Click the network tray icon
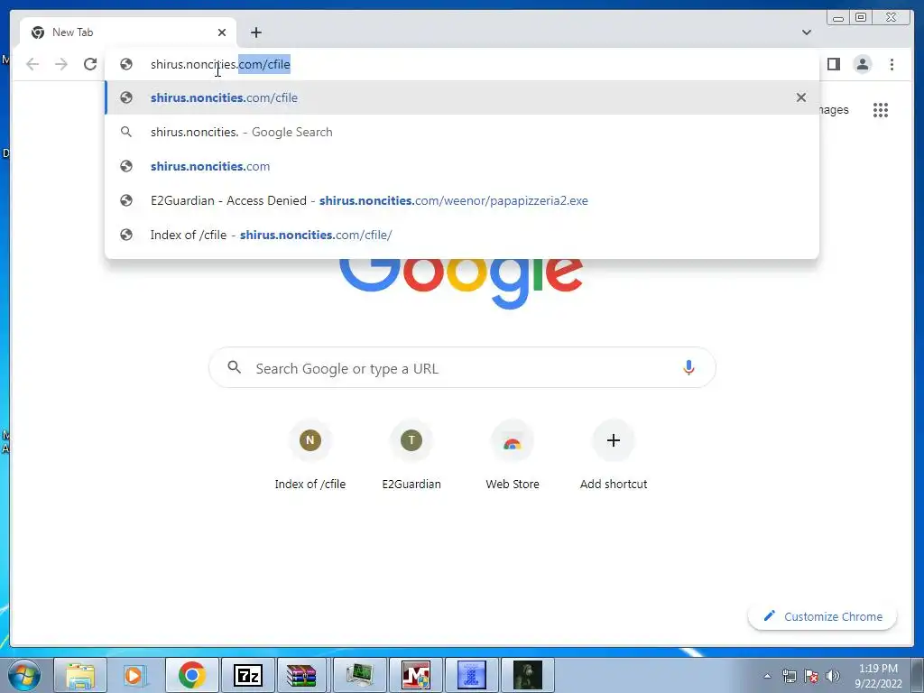This screenshot has width=924, height=693. pos(789,676)
